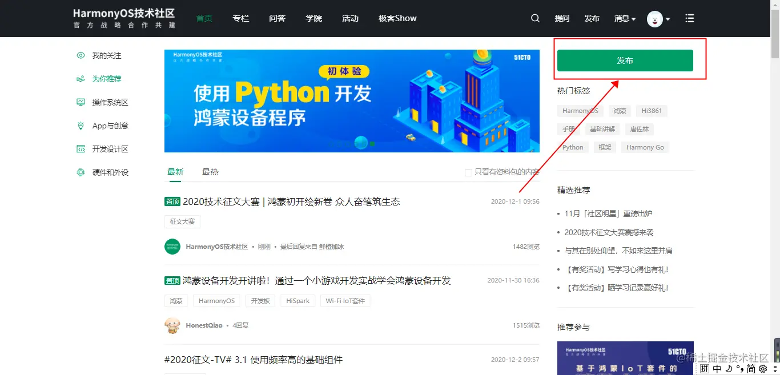Click the IME 中 language indicator

pos(717,369)
